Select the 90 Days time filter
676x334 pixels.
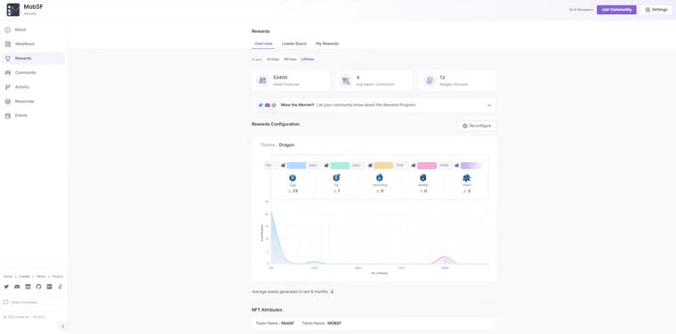pyautogui.click(x=290, y=59)
